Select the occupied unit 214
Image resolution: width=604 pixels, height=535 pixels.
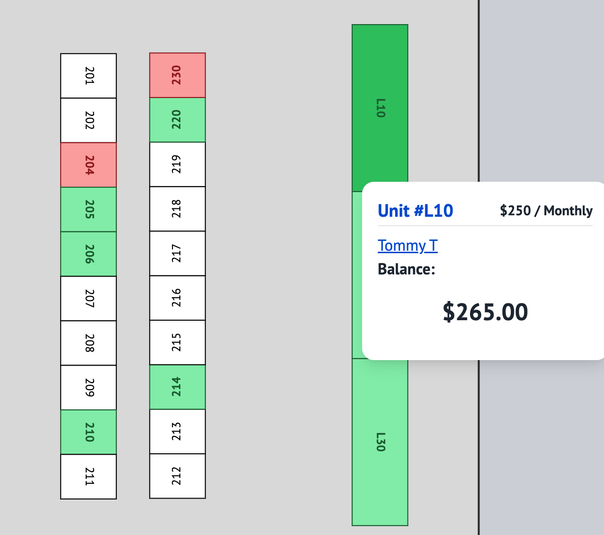(177, 387)
